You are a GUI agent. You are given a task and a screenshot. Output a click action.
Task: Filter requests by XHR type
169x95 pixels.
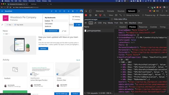tap(91, 23)
